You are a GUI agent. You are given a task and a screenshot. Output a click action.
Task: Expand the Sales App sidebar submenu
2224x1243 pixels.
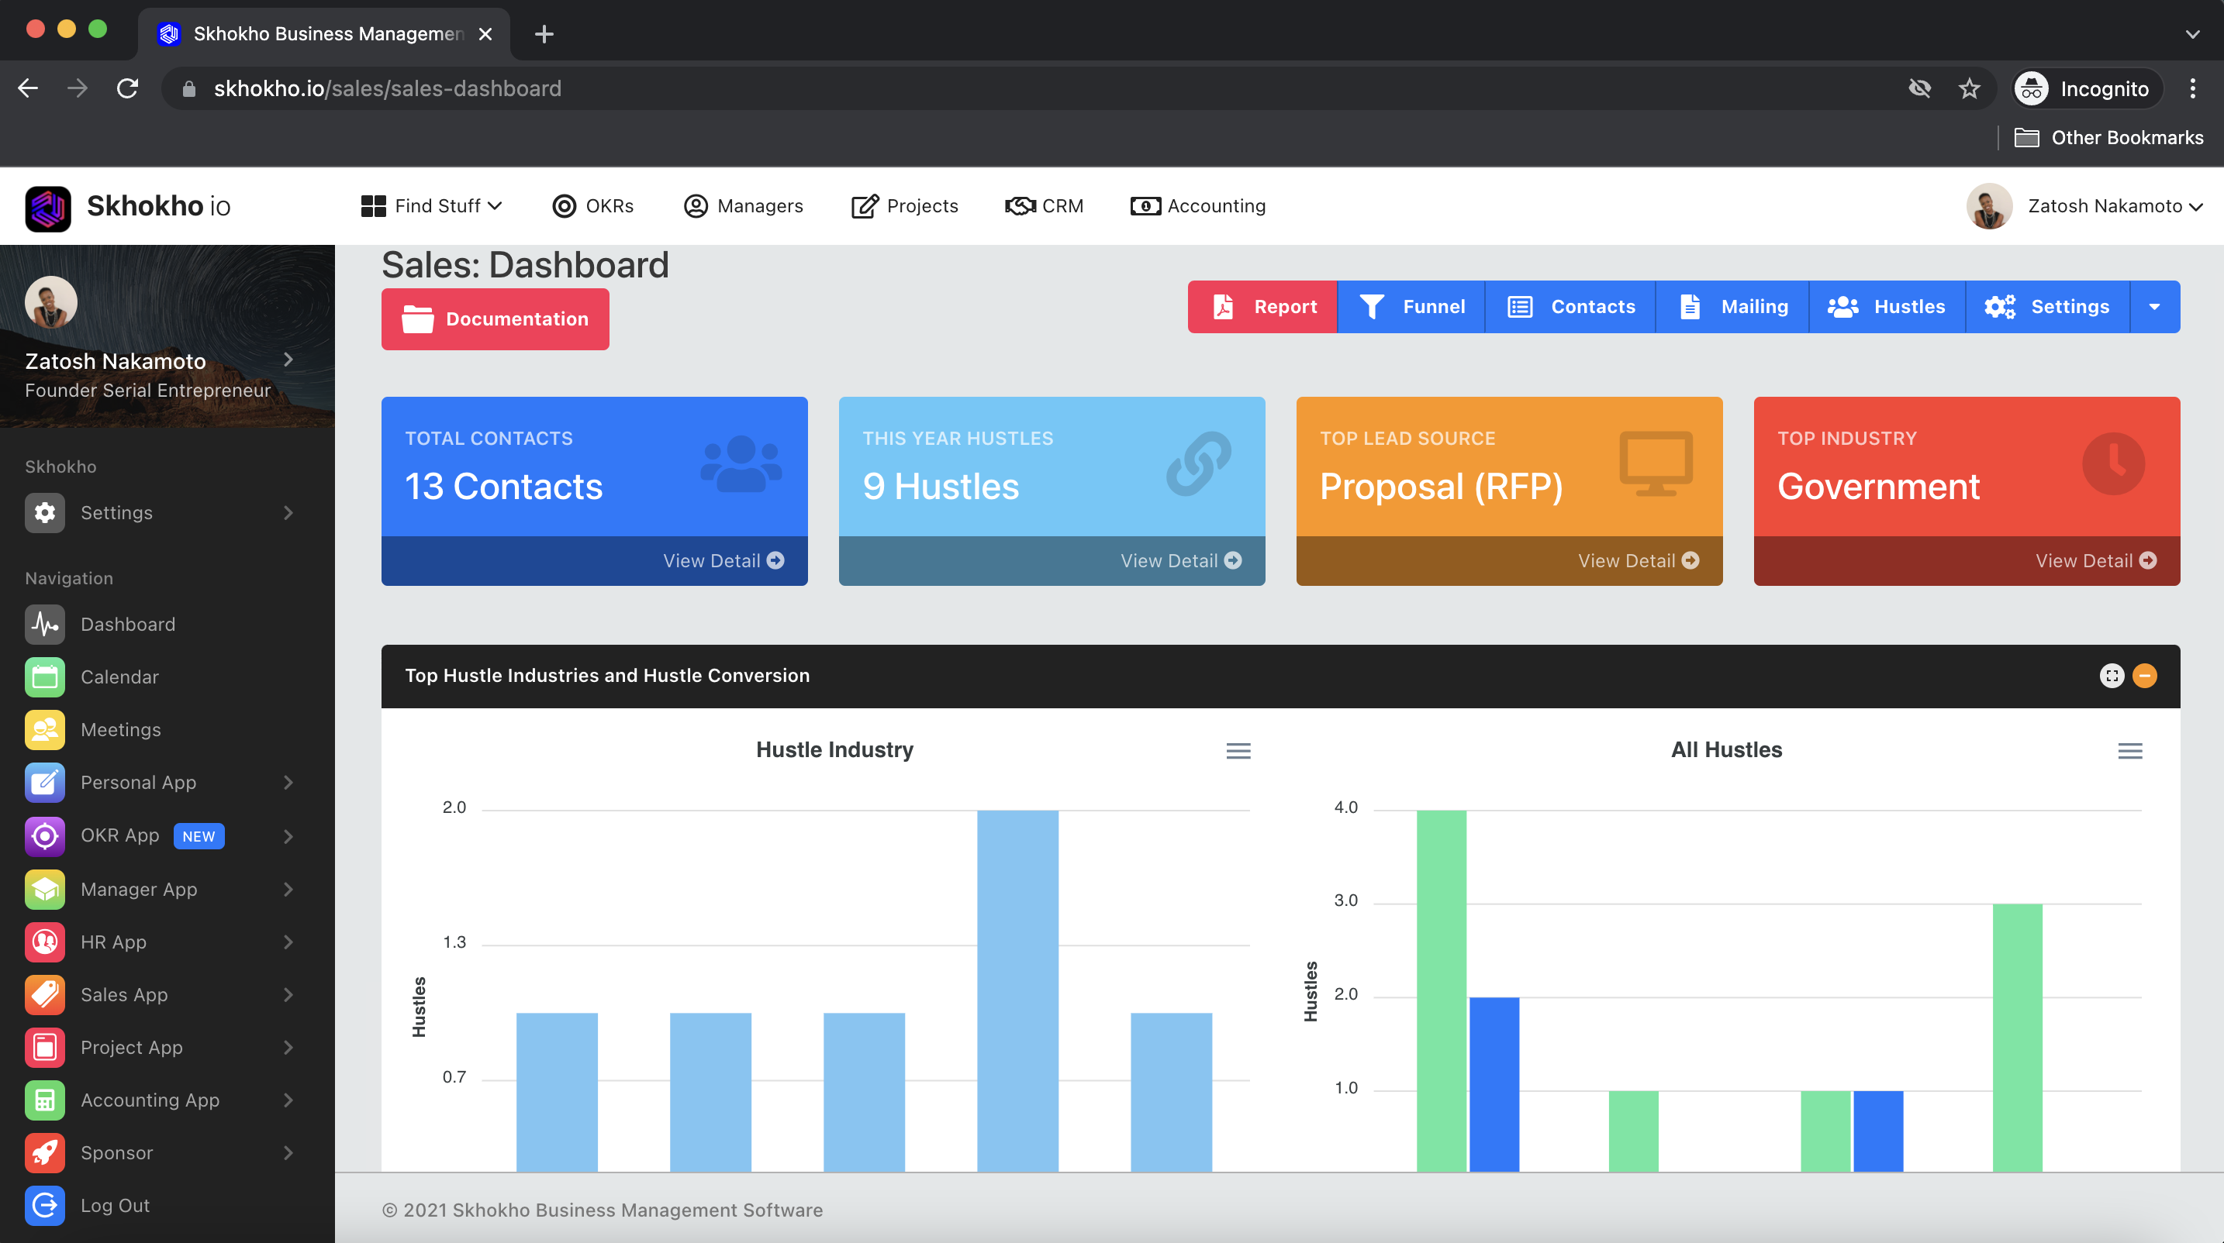(x=288, y=994)
